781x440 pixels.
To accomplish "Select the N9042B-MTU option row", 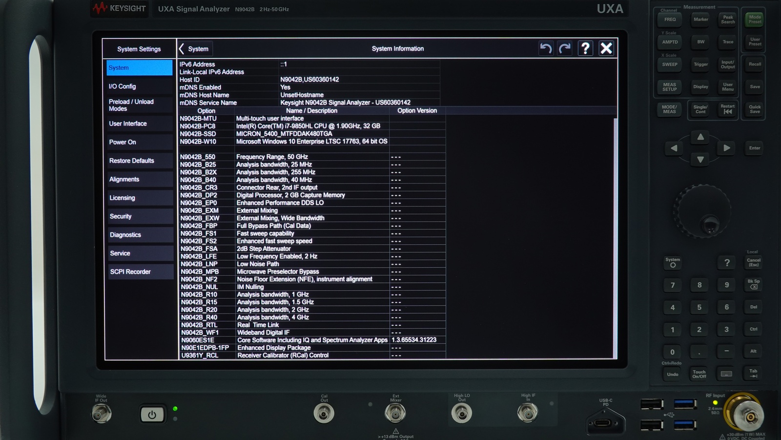I will tap(312, 119).
